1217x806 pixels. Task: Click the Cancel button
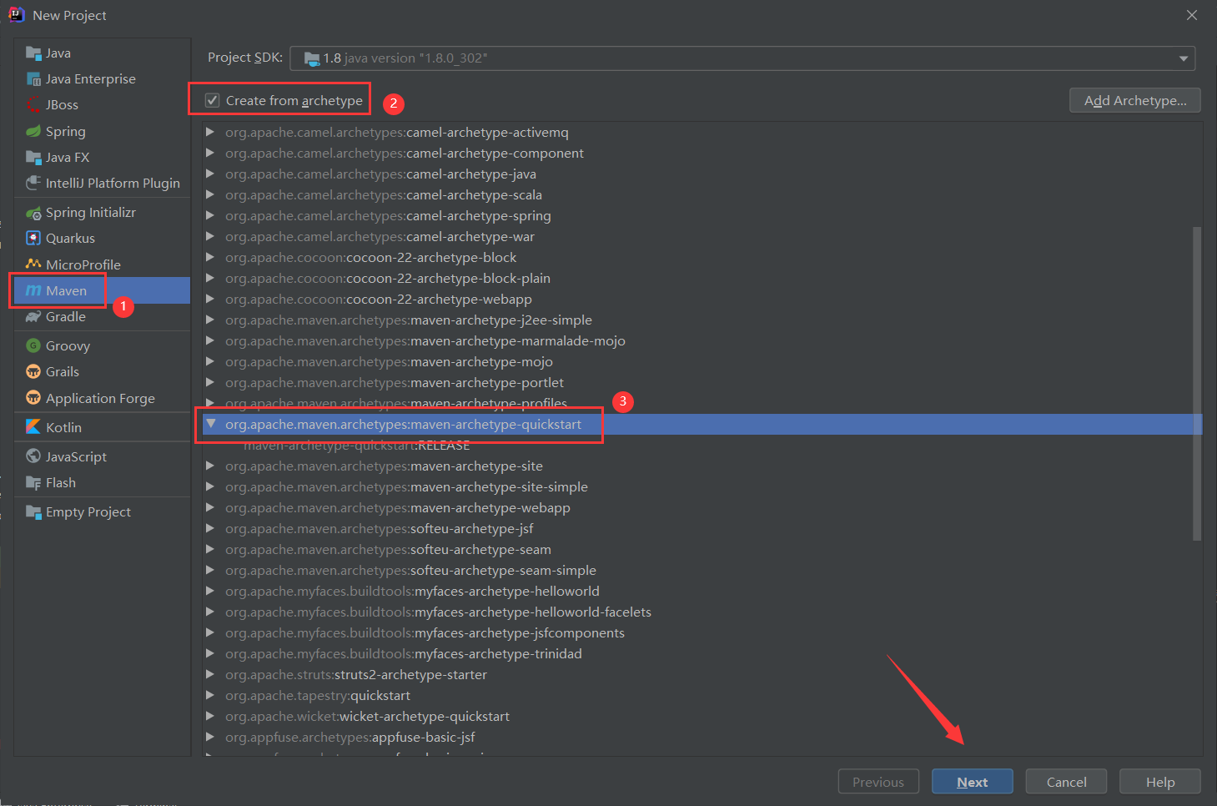[x=1066, y=782]
